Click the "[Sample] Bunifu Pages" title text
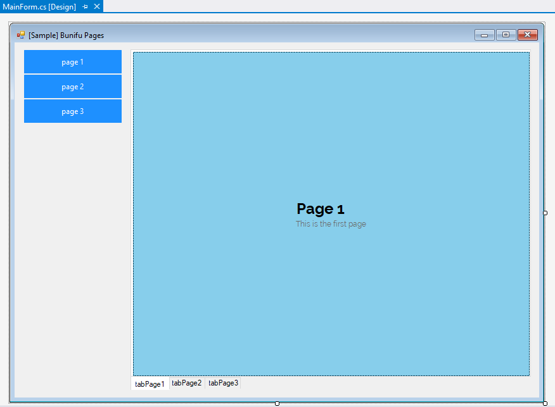Viewport: 555px width, 407px height. [67, 35]
